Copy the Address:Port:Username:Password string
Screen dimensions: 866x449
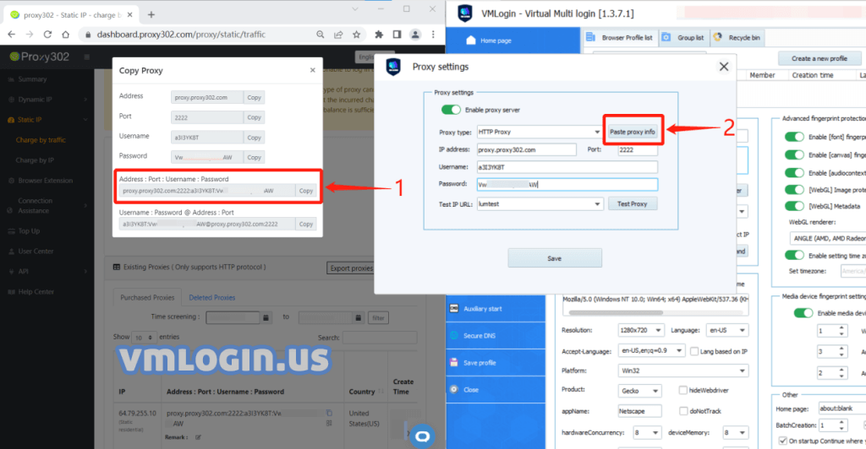click(x=306, y=191)
